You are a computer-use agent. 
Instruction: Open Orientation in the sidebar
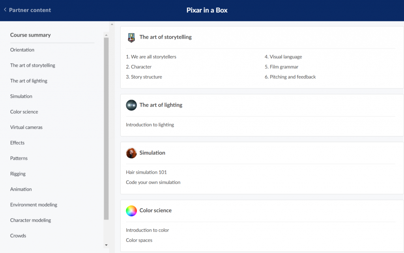click(x=22, y=50)
